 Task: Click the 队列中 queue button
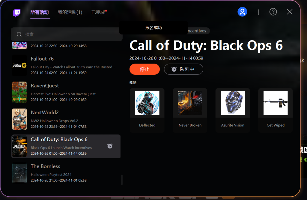183,69
